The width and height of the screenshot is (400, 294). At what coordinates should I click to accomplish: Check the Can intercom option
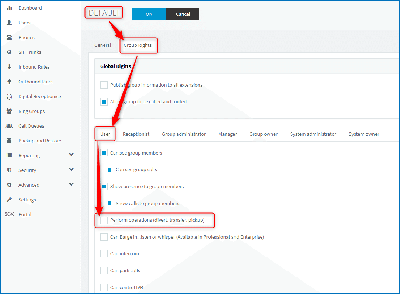[104, 254]
